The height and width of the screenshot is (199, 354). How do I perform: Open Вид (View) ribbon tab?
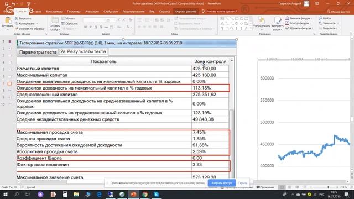(x=152, y=11)
